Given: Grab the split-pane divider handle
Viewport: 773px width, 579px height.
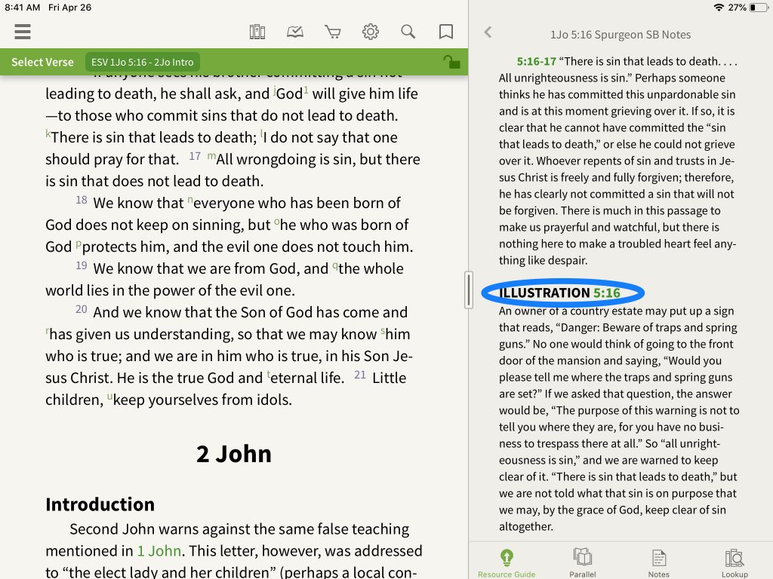Looking at the screenshot, I should [x=468, y=290].
